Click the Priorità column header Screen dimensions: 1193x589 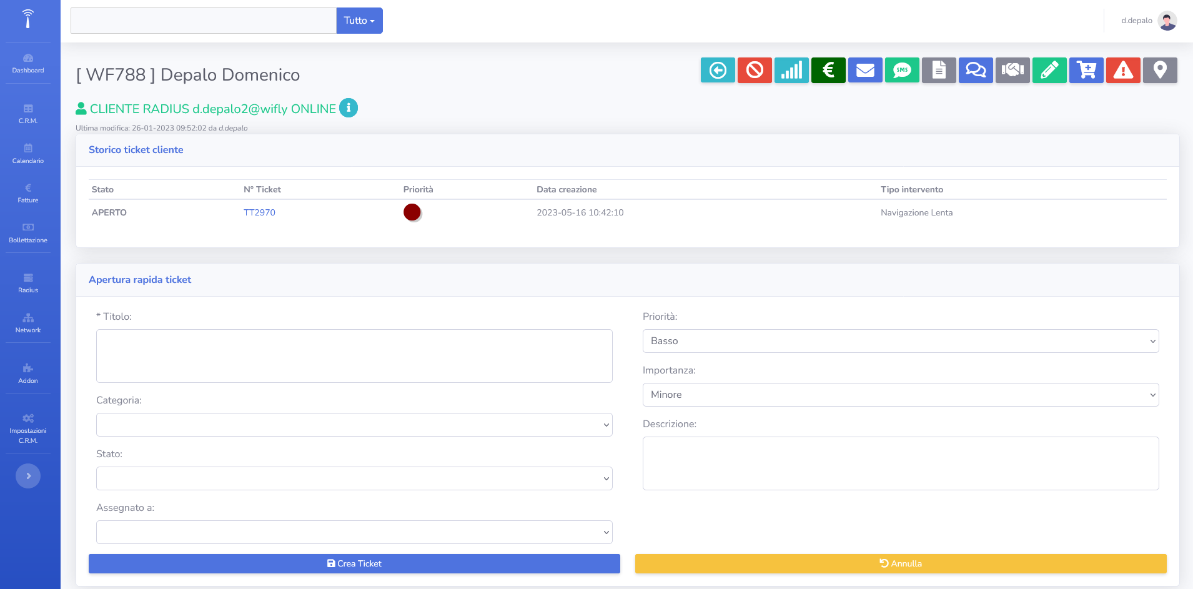(418, 189)
